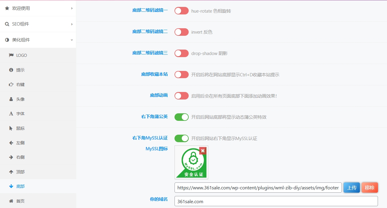Image resolution: width=387 pixels, height=208 pixels.
Task: Expand the 欢迎使用 section chevron
Action: [x=72, y=8]
